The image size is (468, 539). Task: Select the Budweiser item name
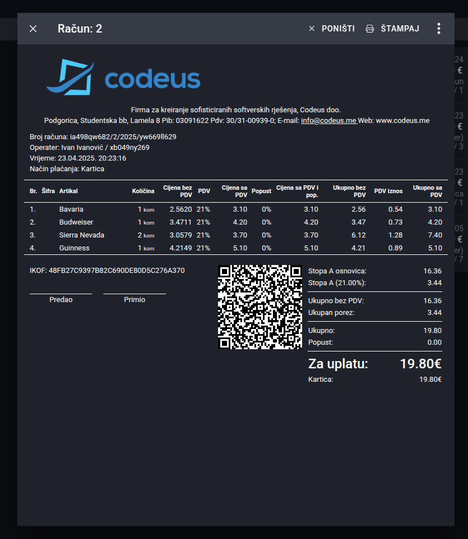coord(76,222)
